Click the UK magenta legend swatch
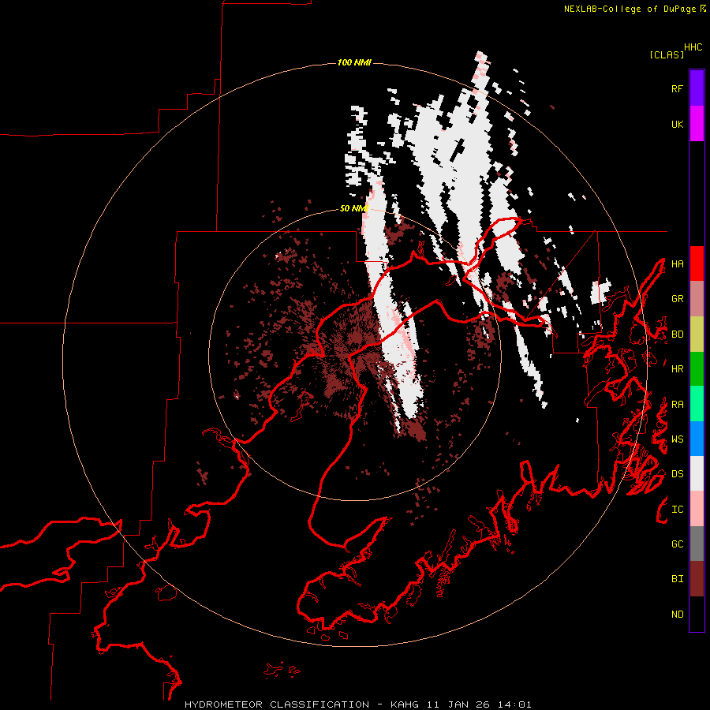This screenshot has width=710, height=710. coord(697,124)
